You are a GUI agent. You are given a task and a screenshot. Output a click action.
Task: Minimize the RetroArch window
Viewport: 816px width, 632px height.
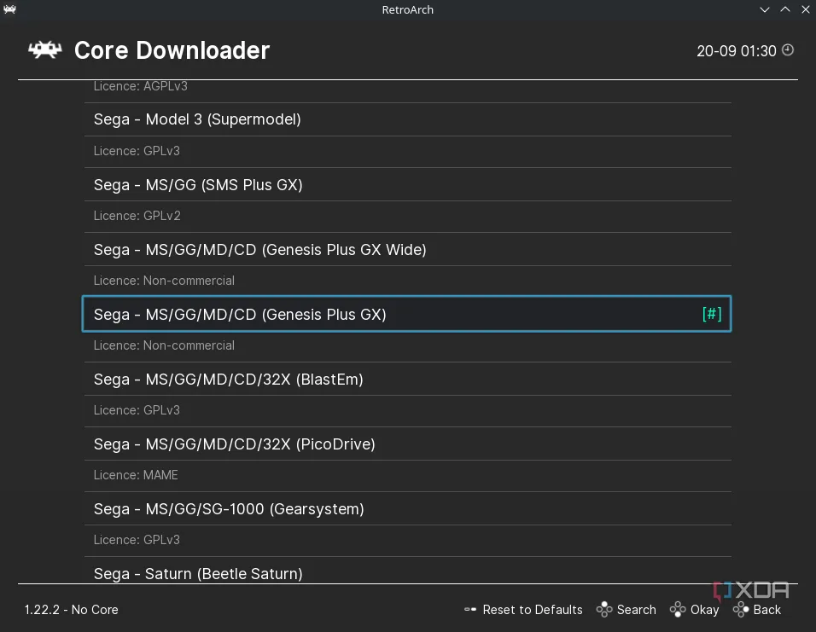point(765,9)
